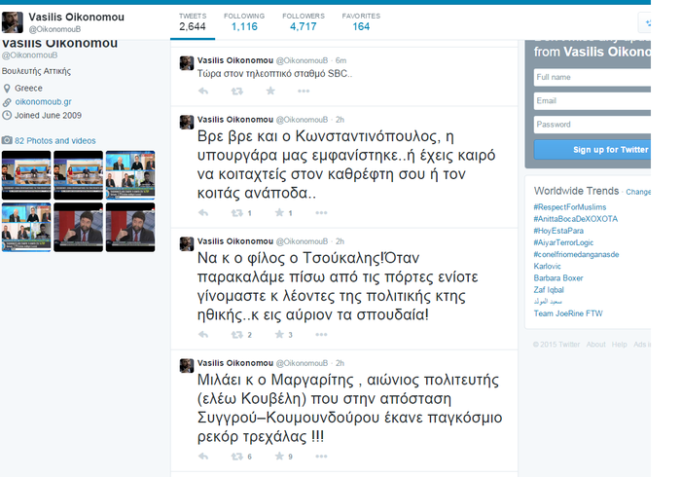This screenshot has height=477, width=681.
Task: Open the #AnittaBocaDeXOXOTA trend
Action: [x=576, y=219]
